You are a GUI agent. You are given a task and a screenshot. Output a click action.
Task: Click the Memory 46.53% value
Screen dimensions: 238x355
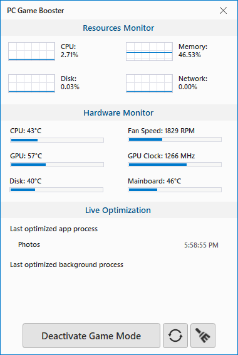coord(190,55)
